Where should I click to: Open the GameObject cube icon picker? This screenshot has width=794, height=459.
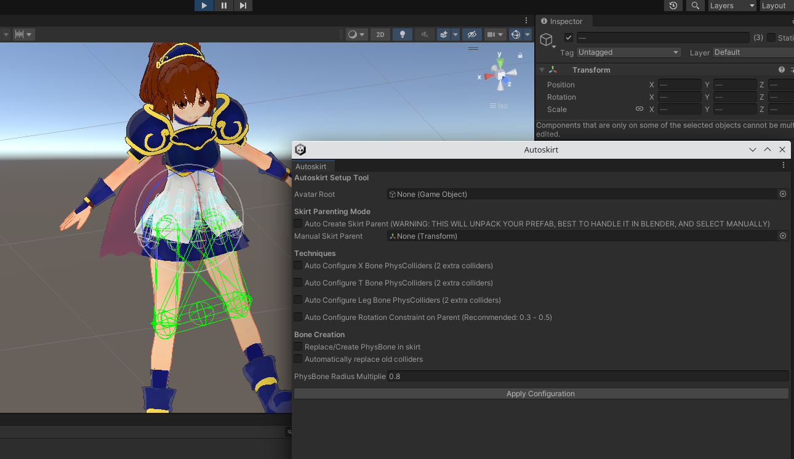pos(547,41)
